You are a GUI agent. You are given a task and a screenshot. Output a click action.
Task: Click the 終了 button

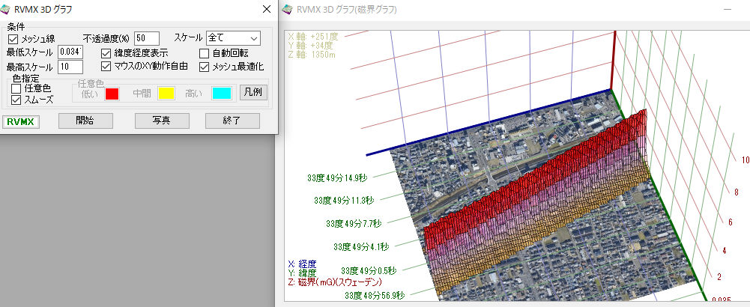[232, 121]
